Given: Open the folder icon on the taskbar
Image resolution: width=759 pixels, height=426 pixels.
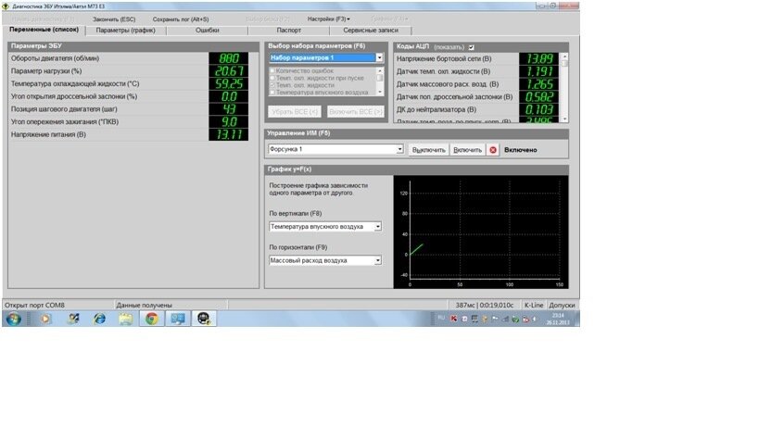Looking at the screenshot, I should pos(125,319).
